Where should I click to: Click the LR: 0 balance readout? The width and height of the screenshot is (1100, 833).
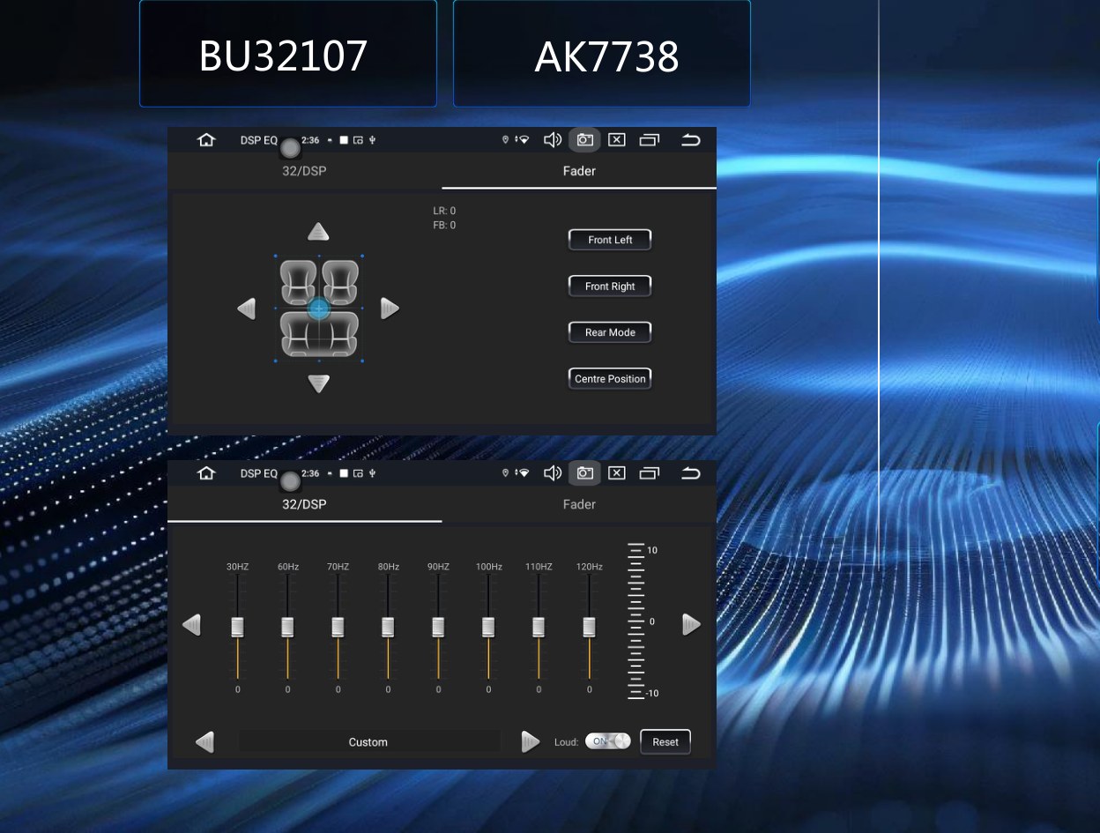pyautogui.click(x=444, y=211)
